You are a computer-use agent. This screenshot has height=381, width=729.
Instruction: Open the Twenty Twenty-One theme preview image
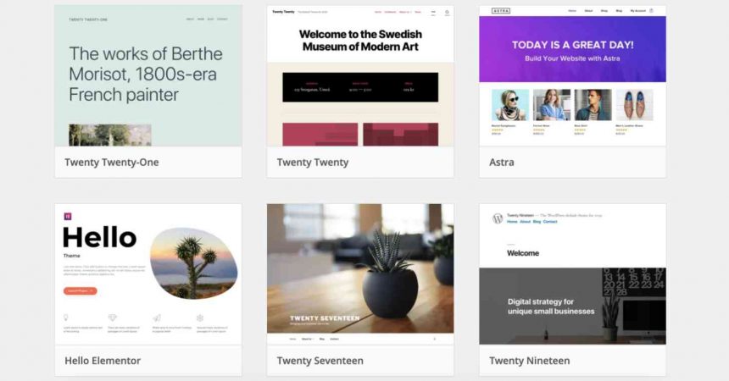148,75
